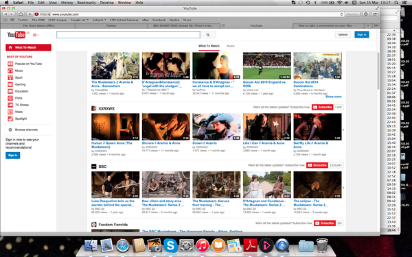Click the Upload button
This screenshot has height=257, width=412.
tap(343, 35)
